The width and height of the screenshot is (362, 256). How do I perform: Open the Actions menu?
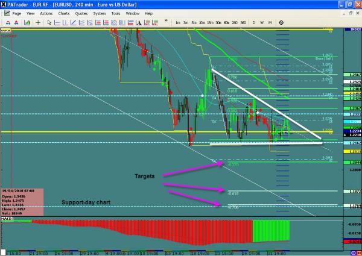[47, 12]
